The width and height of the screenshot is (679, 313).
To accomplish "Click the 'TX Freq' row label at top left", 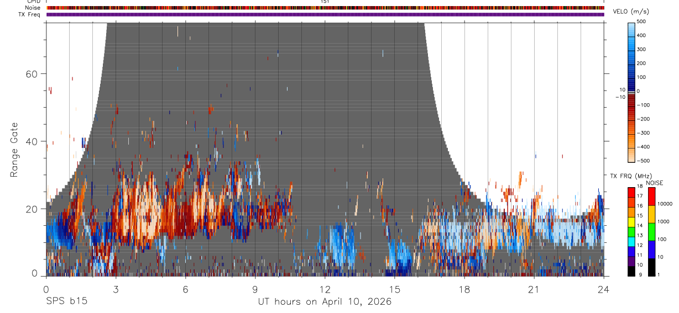I will click(30, 14).
